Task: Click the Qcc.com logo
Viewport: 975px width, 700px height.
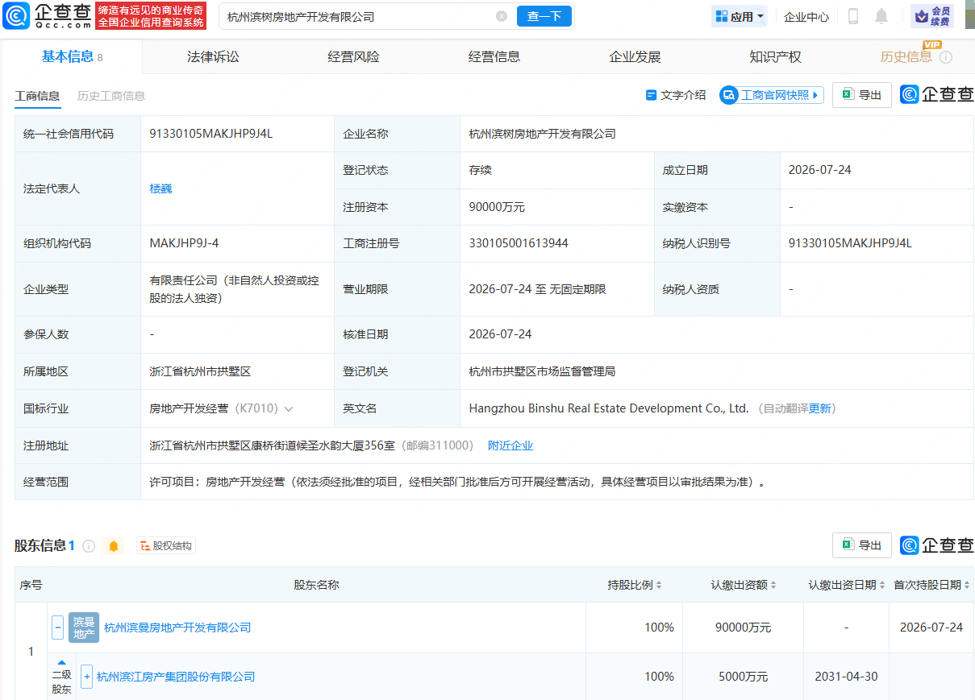Action: click(x=47, y=15)
